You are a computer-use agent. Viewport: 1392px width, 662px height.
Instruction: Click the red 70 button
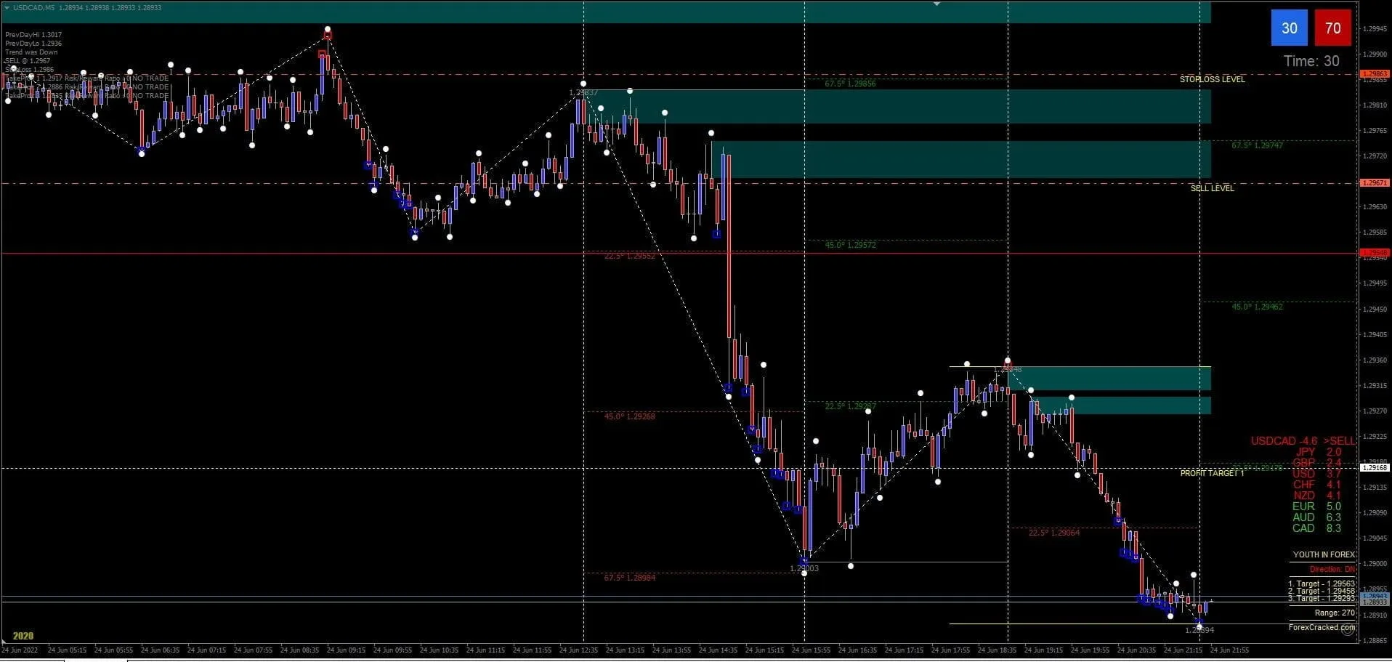coord(1332,28)
